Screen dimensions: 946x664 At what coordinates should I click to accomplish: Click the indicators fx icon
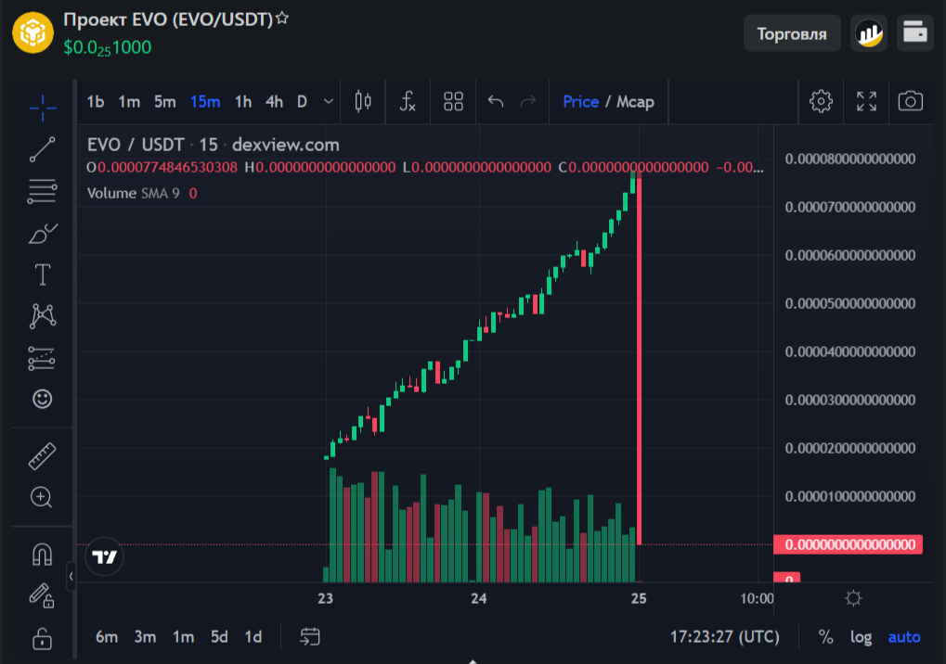coord(408,102)
